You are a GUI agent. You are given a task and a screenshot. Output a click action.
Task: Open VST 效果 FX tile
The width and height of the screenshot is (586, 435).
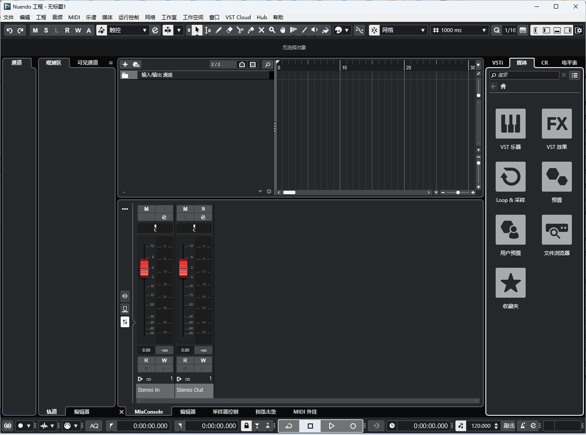click(557, 124)
